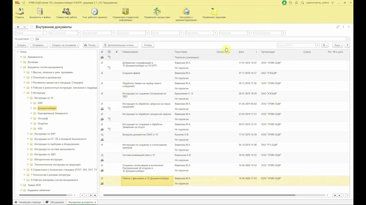This screenshot has height=205, width=366.
Task: Collapse the Инструкции по 1С folder
Action: tap(28, 98)
